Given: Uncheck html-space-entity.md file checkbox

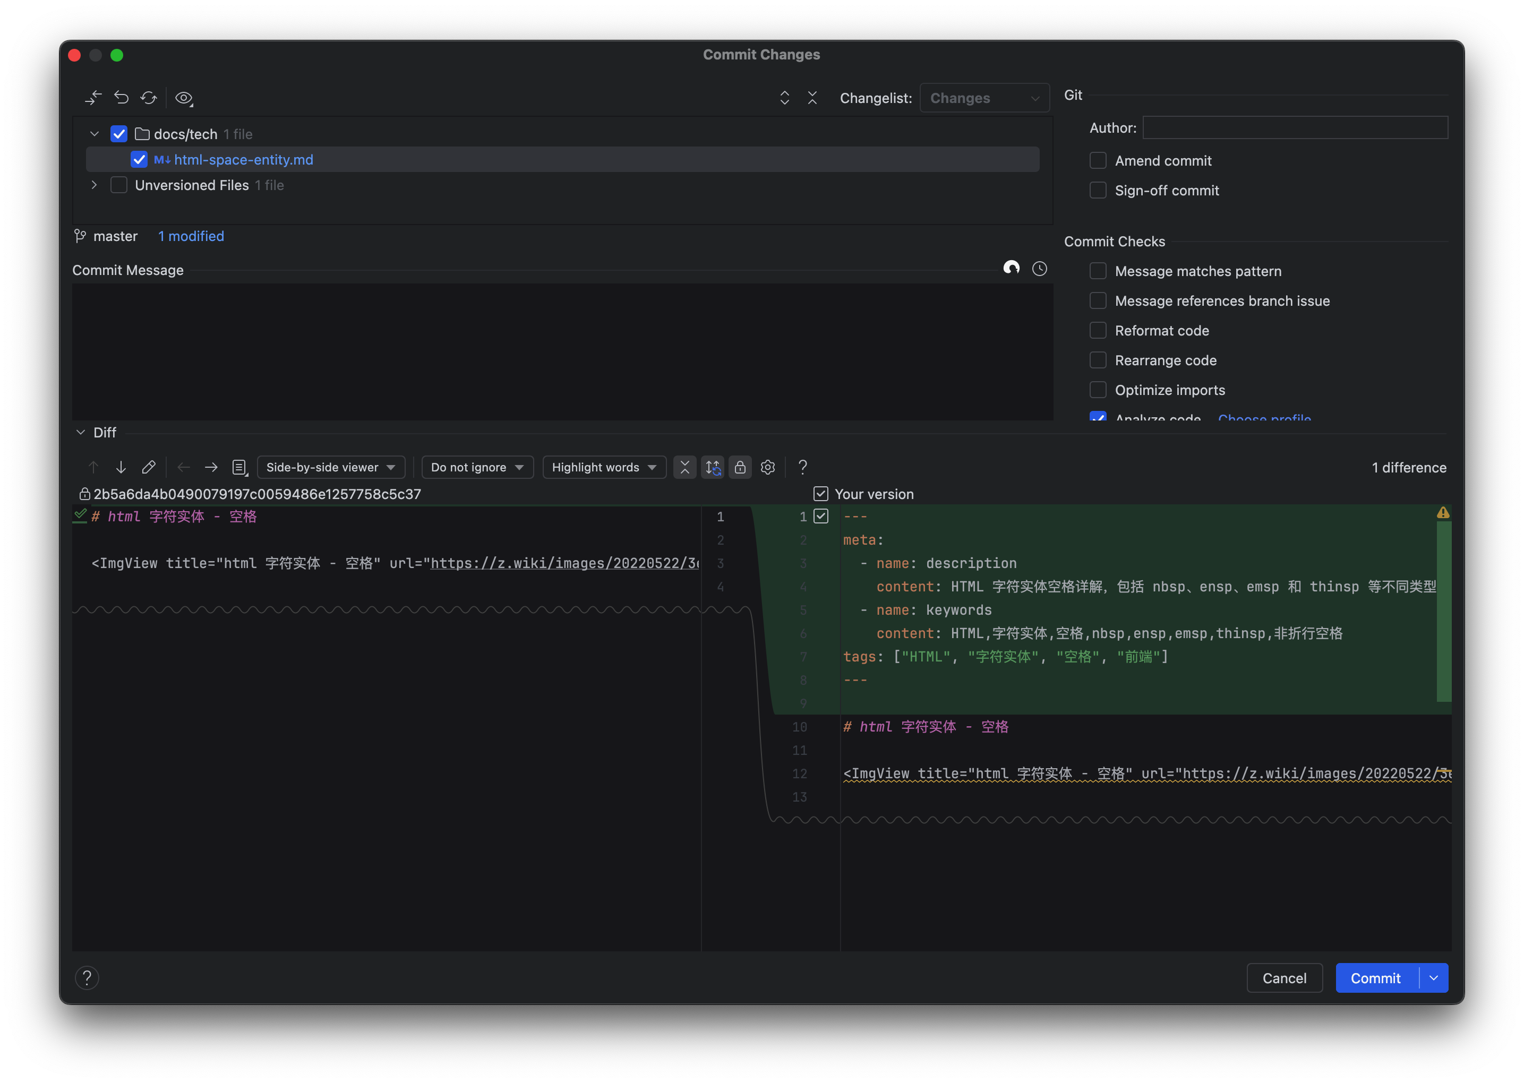Looking at the screenshot, I should [x=139, y=160].
